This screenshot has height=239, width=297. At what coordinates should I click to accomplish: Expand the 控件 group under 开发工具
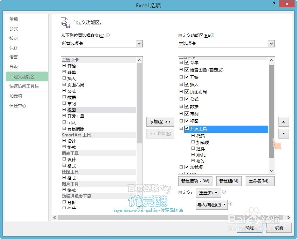[193, 148]
